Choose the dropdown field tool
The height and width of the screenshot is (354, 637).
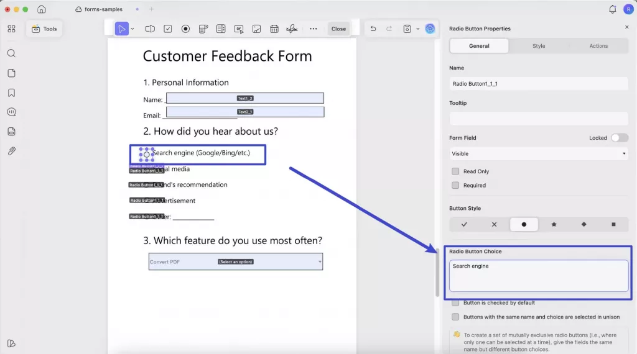tap(203, 29)
